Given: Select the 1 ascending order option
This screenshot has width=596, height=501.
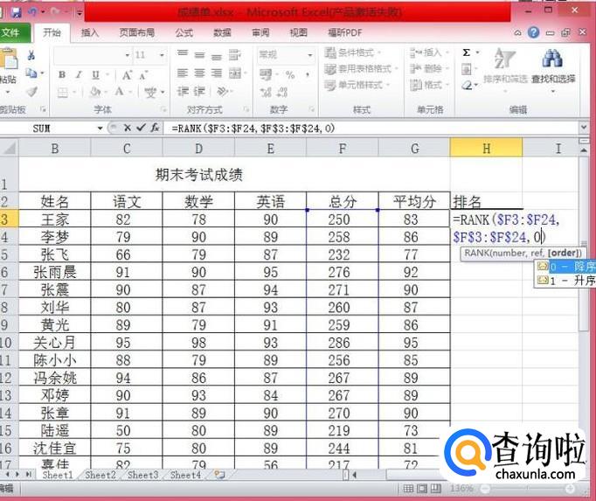Looking at the screenshot, I should [x=565, y=281].
